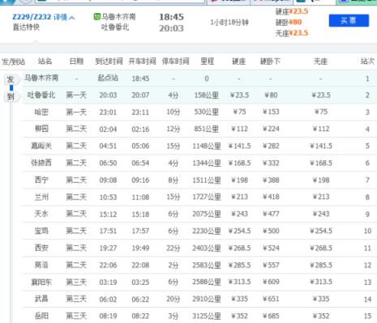Click the 开车时间 column header

pyautogui.click(x=142, y=62)
